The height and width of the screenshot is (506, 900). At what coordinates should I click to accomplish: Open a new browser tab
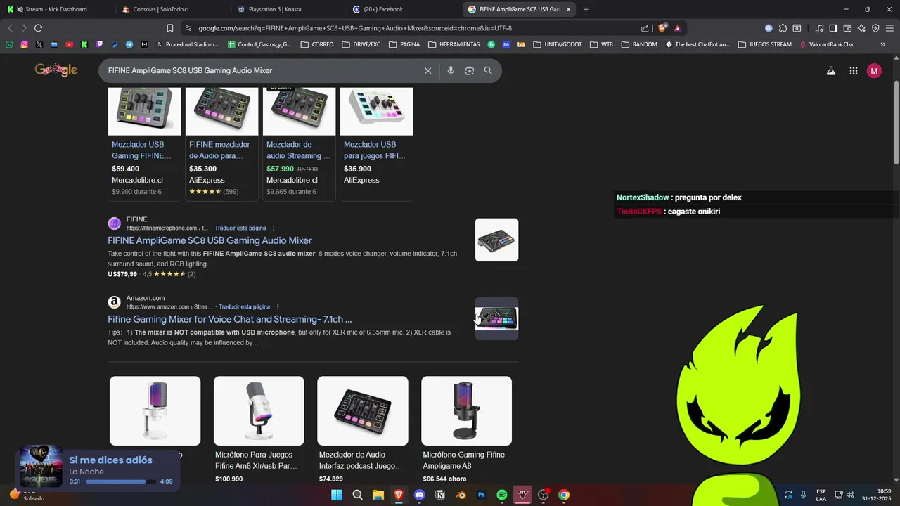[x=586, y=9]
